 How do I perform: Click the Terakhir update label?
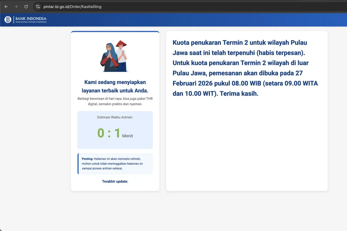click(x=115, y=181)
